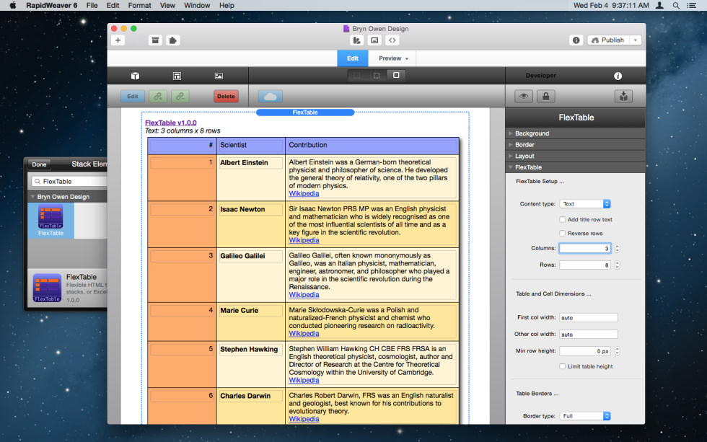Viewport: 707px width, 442px height.
Task: Open the page inspector info icon beside Publish
Action: pos(576,40)
